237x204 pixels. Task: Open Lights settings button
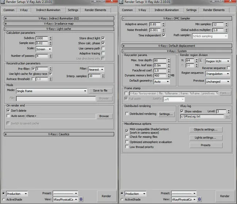tap(206, 138)
